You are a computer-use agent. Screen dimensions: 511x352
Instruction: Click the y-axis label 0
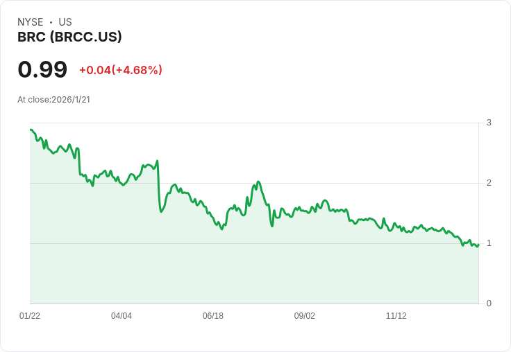pyautogui.click(x=489, y=303)
